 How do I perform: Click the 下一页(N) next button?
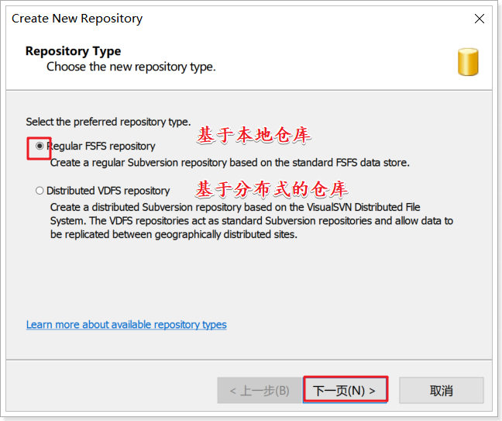coord(346,390)
